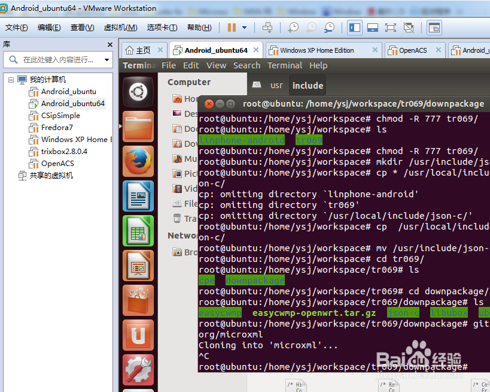Open the snapshot manager icon

tap(330, 28)
